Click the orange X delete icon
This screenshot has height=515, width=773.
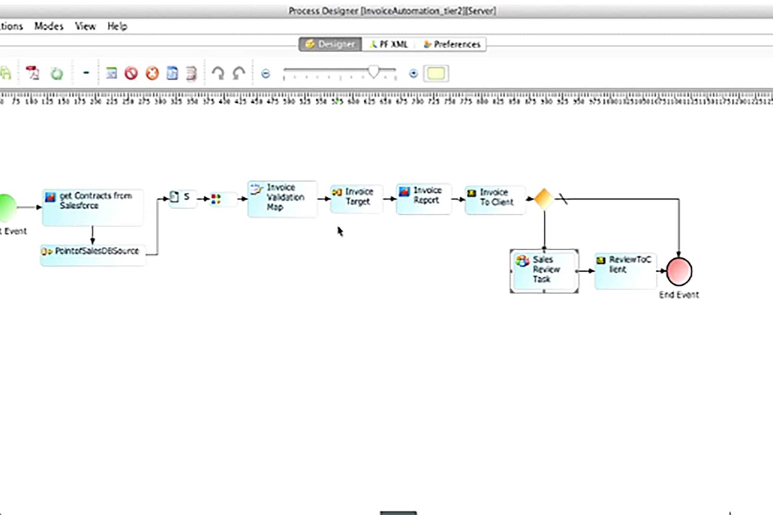152,73
